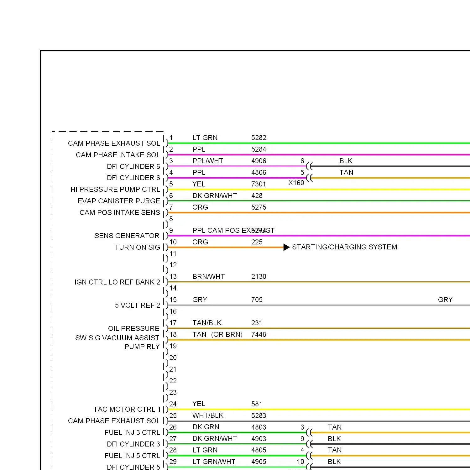Click the CAM POS INTAKE SENS label
The height and width of the screenshot is (470, 470).
click(x=120, y=212)
